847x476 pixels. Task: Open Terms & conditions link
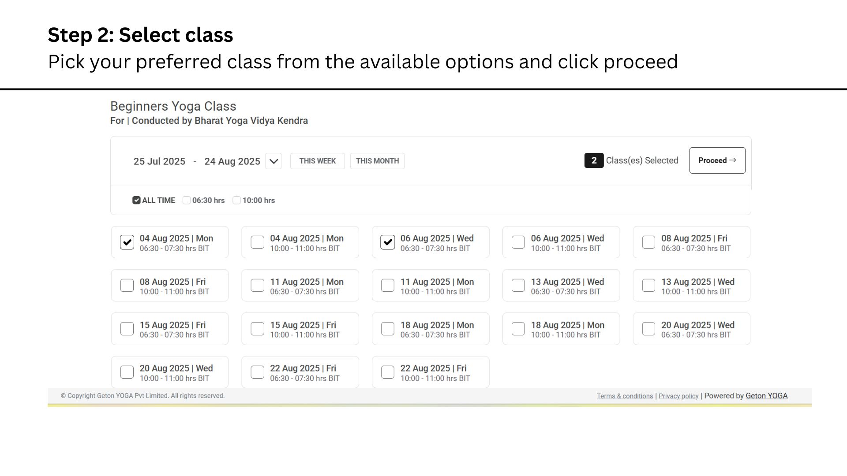[x=625, y=396]
